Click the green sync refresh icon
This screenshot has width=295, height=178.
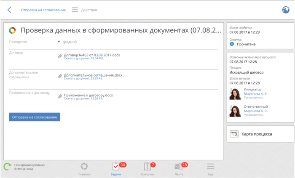(x=7, y=167)
